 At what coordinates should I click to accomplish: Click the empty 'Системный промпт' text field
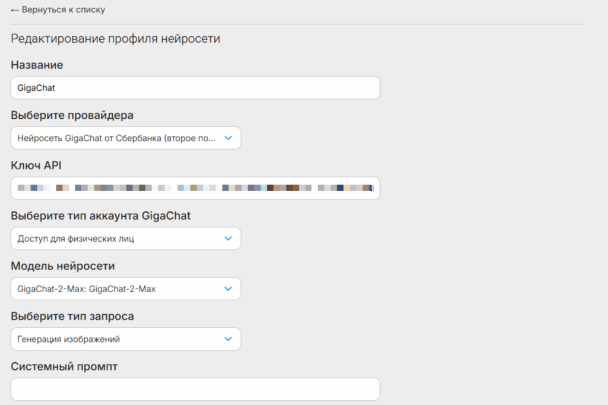click(195, 390)
